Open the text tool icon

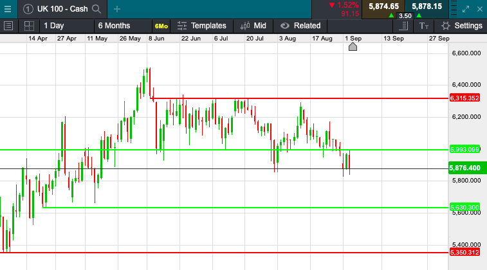424,26
